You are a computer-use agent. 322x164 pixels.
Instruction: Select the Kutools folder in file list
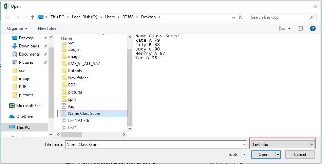(x=75, y=71)
